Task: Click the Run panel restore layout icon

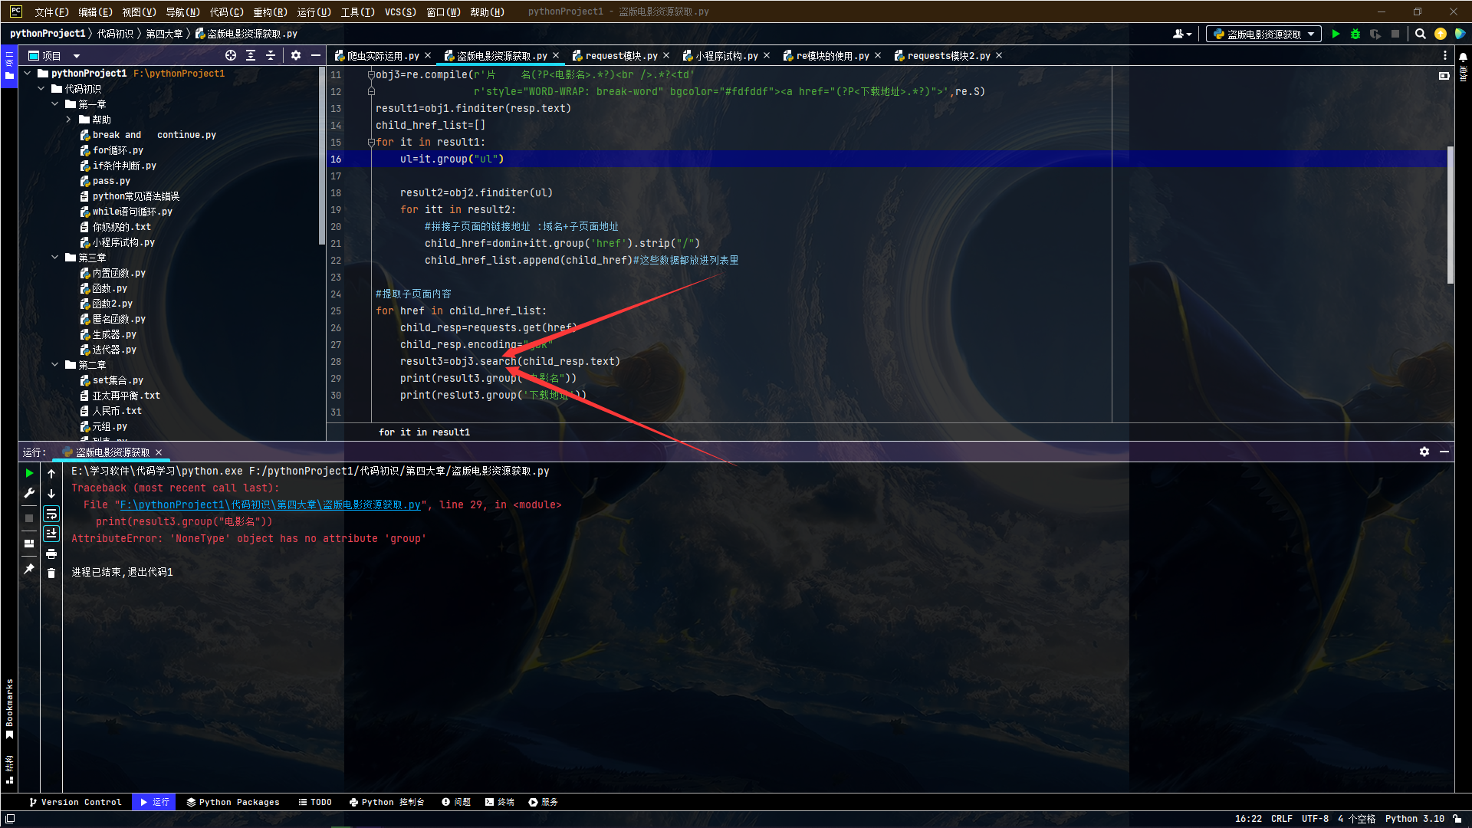Action: (29, 544)
